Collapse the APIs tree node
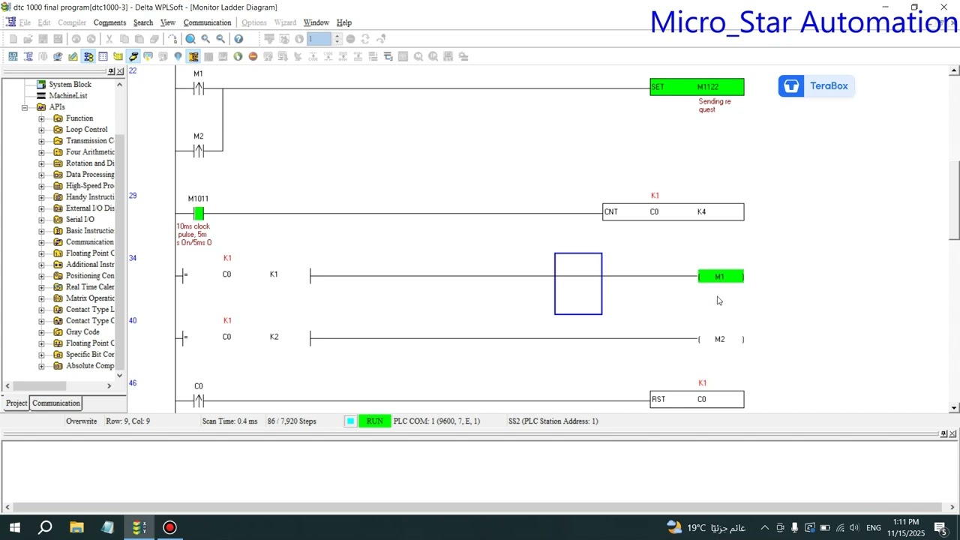 pyautogui.click(x=25, y=107)
